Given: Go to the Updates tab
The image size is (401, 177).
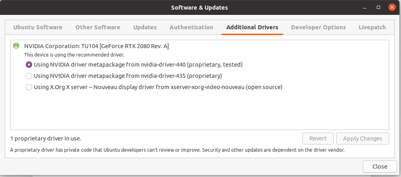Looking at the screenshot, I should (x=145, y=27).
